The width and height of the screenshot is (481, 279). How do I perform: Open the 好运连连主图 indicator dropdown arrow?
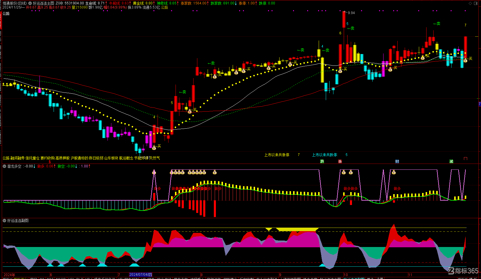tap(30, 3)
